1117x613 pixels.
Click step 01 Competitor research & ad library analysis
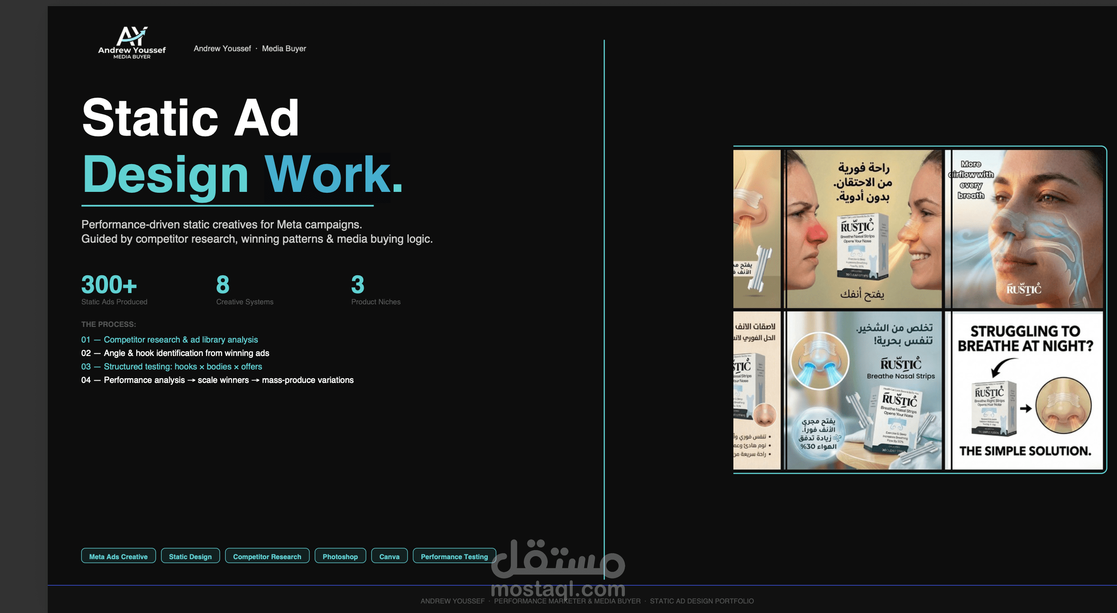pyautogui.click(x=169, y=339)
